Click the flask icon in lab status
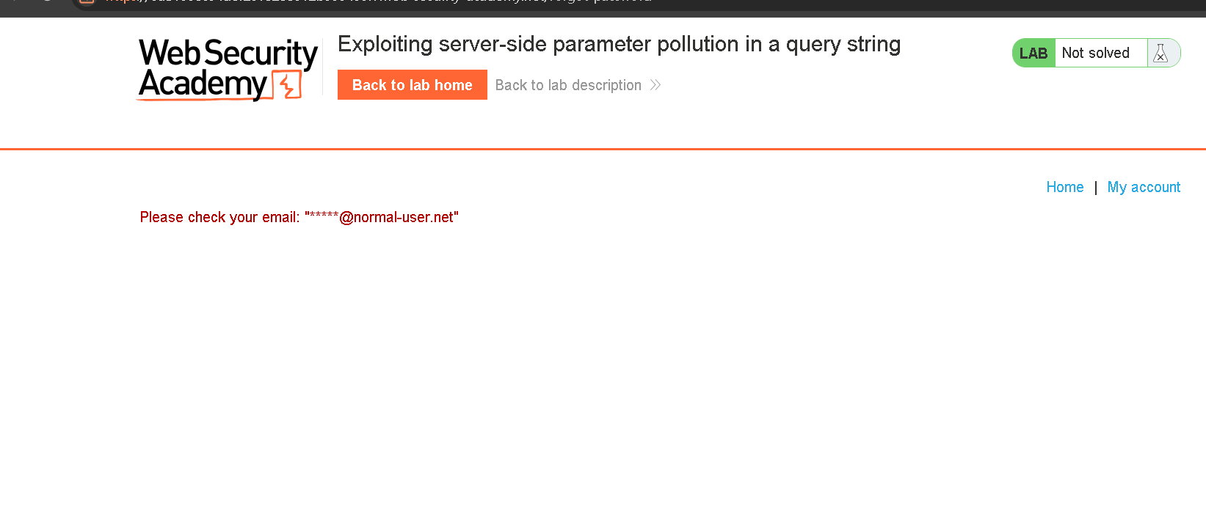This screenshot has width=1206, height=522. (x=1160, y=53)
